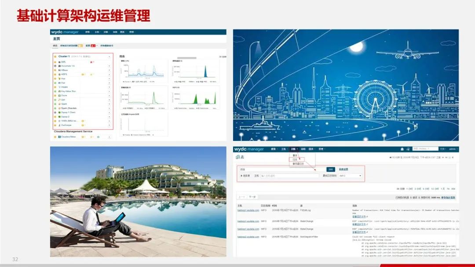Click the Impala queries chart thumbnail

(144, 124)
